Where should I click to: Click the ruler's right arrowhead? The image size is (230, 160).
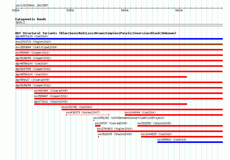tap(222, 8)
